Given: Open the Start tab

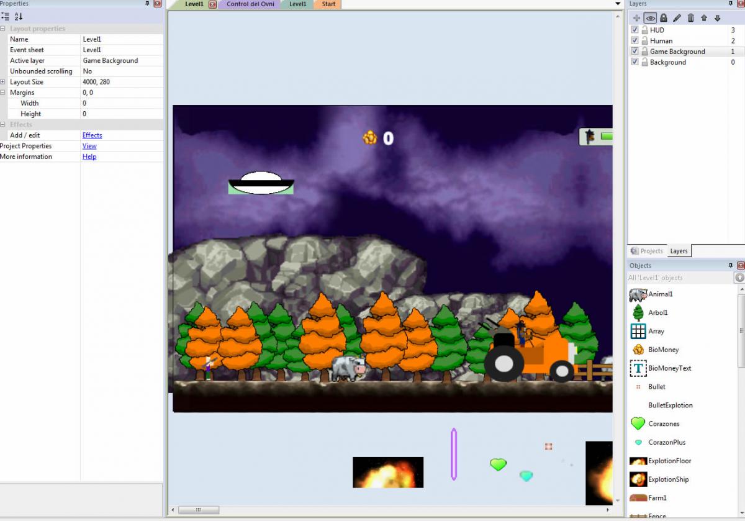Looking at the screenshot, I should click(x=328, y=4).
